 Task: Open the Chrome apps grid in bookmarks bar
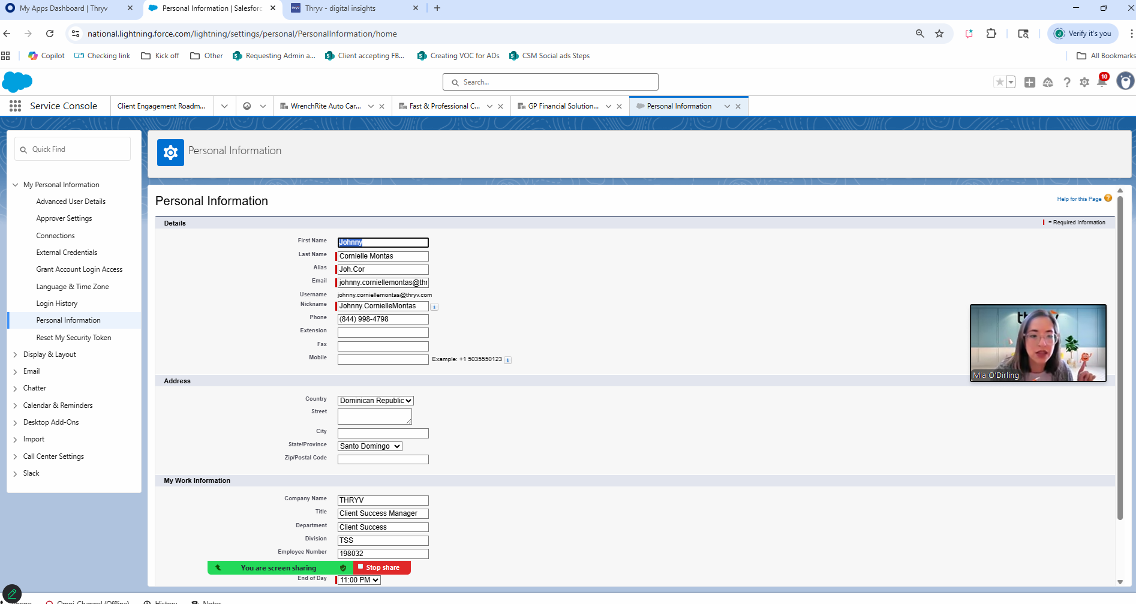point(5,56)
